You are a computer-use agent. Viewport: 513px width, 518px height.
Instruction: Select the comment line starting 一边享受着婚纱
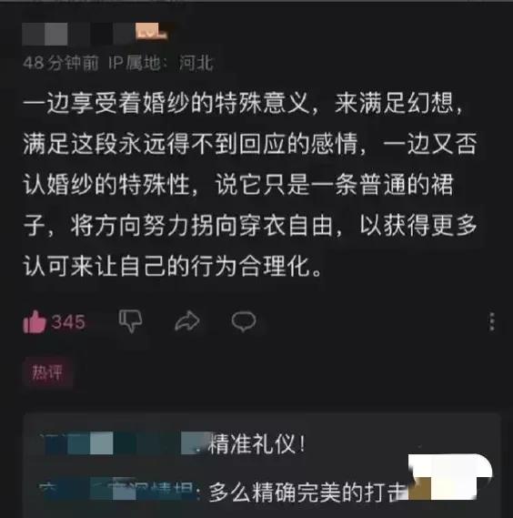pos(244,104)
